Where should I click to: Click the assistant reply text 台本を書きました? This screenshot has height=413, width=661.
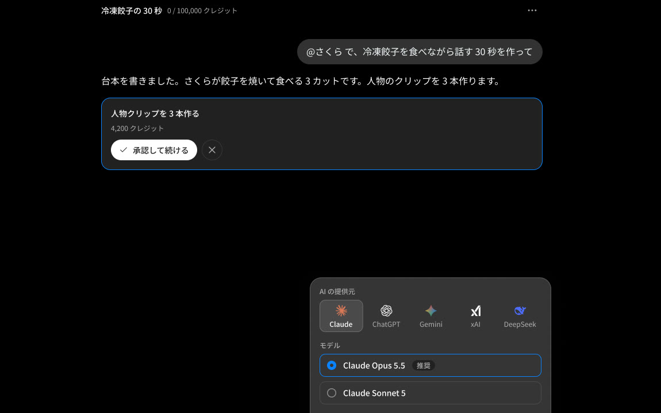point(301,81)
